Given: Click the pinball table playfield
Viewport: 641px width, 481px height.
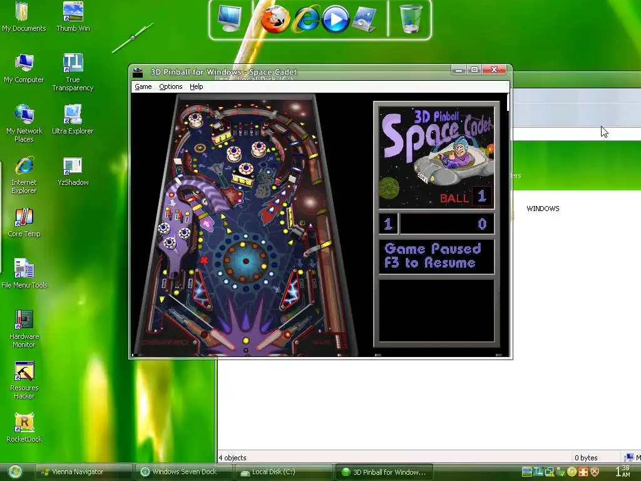Looking at the screenshot, I should click(245, 225).
